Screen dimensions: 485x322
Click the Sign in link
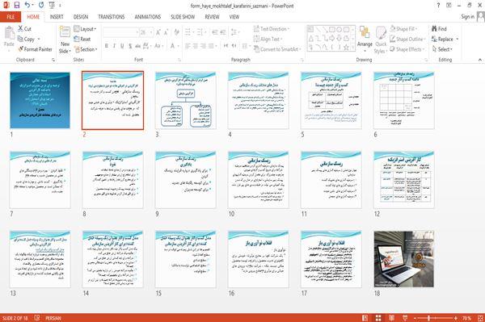(x=467, y=17)
